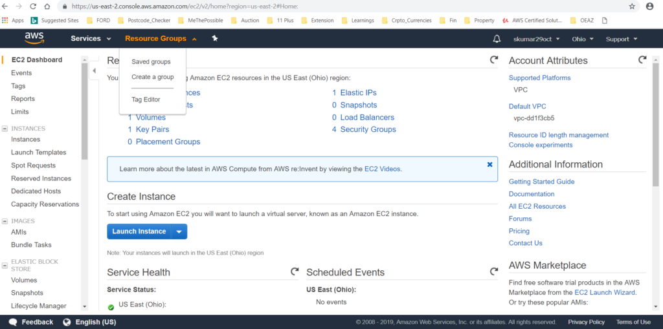
Task: Refresh Scheduled Events section
Action: (x=493, y=271)
